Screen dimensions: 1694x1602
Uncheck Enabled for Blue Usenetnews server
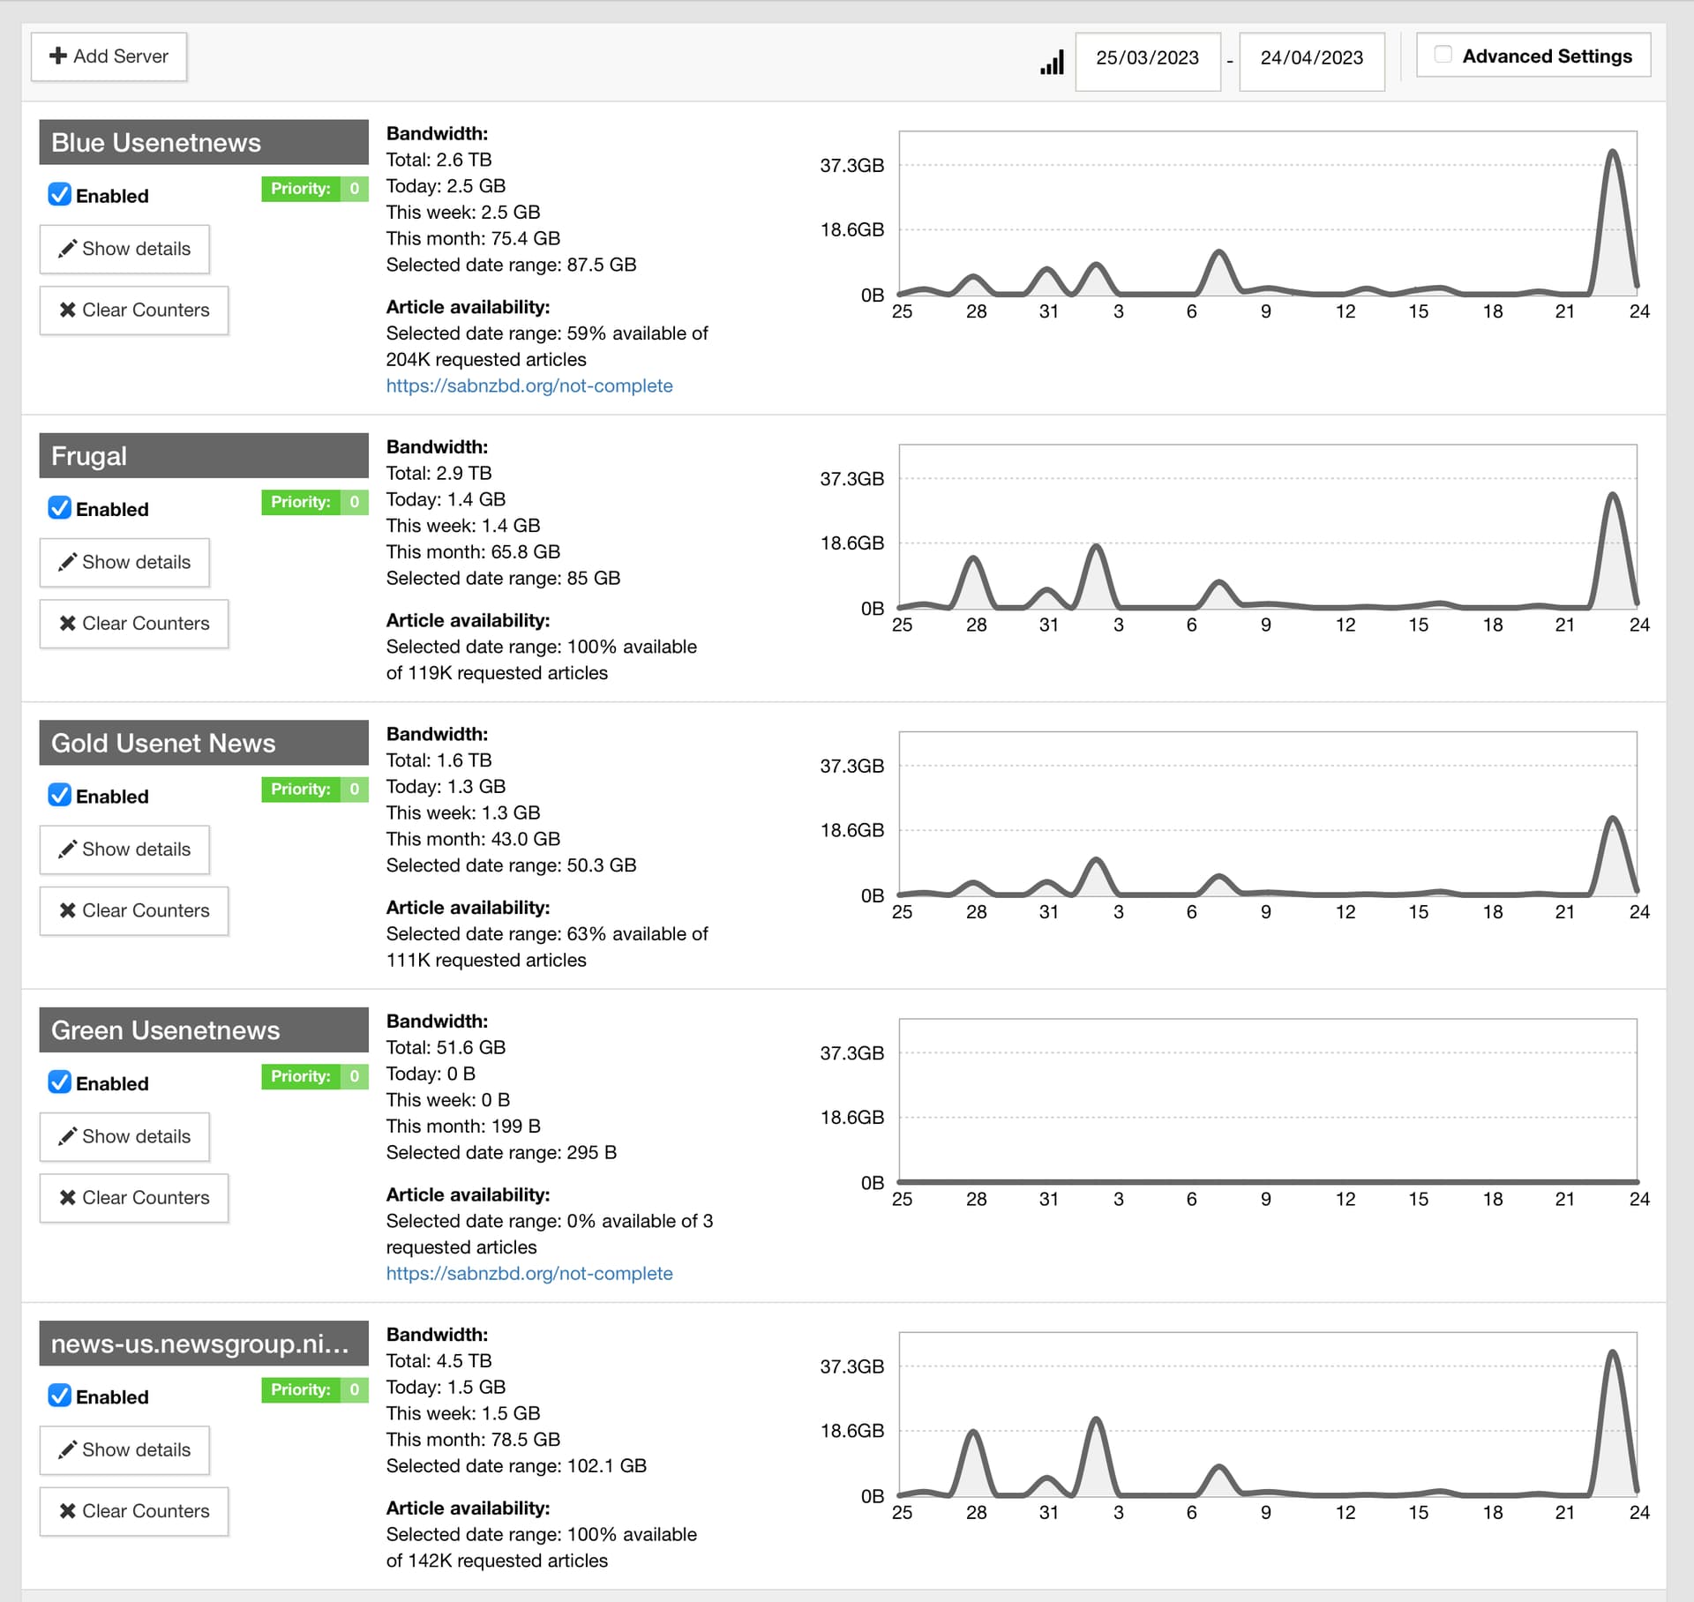click(x=59, y=195)
